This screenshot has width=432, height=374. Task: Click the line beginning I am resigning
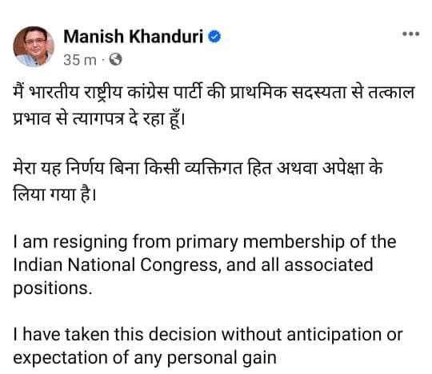(x=205, y=242)
